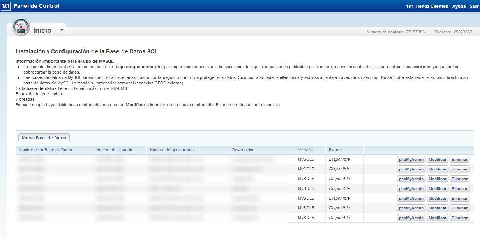
Task: Expand the Inicio dropdown arrow
Action: tap(62, 30)
